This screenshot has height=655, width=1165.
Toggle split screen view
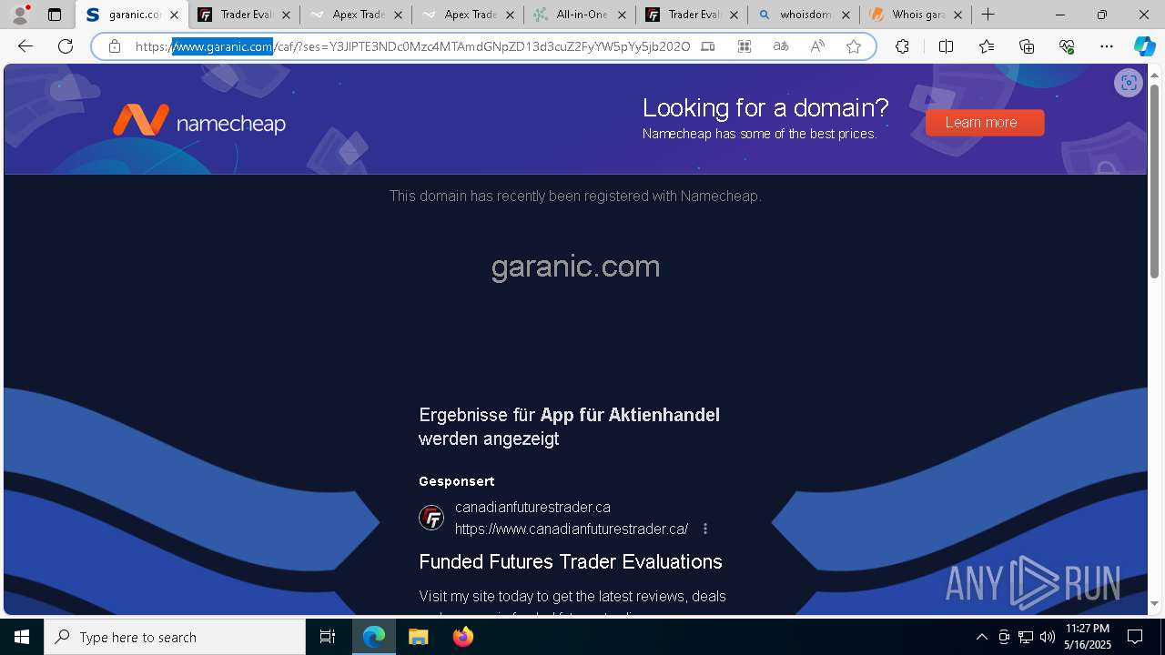(x=946, y=46)
